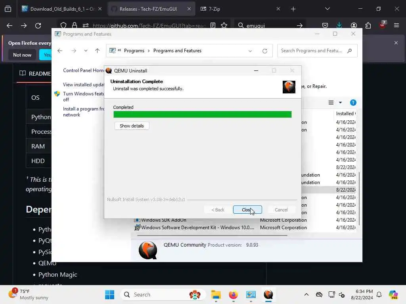This screenshot has height=304, width=406.
Task: Go back in Programs and Features window
Action: point(60,51)
